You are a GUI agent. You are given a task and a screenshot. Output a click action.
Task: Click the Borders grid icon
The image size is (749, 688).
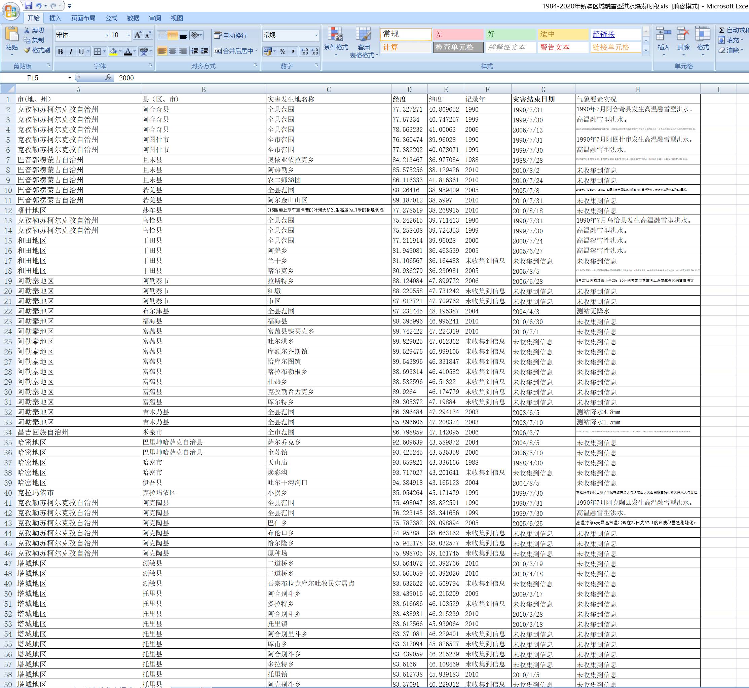coord(97,51)
